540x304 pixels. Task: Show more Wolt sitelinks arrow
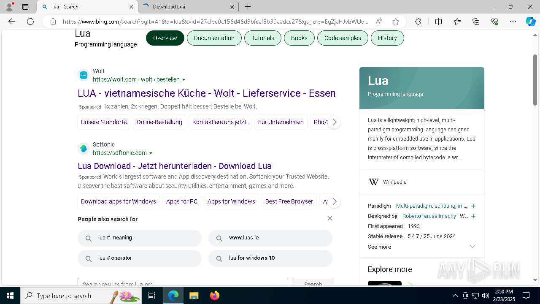click(334, 122)
